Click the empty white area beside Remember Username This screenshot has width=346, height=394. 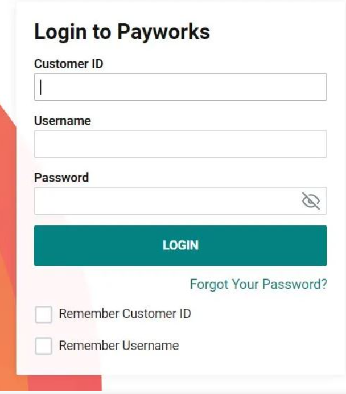click(x=251, y=346)
